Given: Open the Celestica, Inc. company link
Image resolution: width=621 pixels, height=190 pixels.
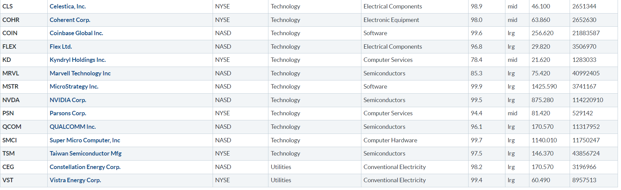Looking at the screenshot, I should tap(68, 6).
